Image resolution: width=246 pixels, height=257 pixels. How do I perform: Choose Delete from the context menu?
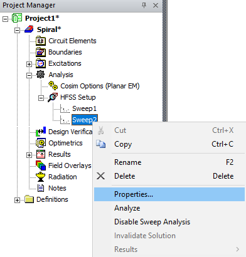coord(169,176)
